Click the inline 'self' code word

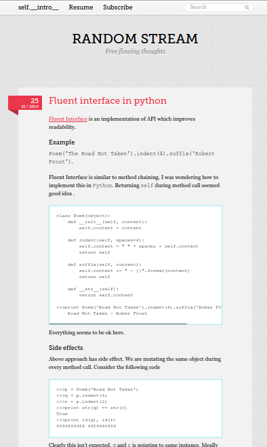pyautogui.click(x=147, y=186)
